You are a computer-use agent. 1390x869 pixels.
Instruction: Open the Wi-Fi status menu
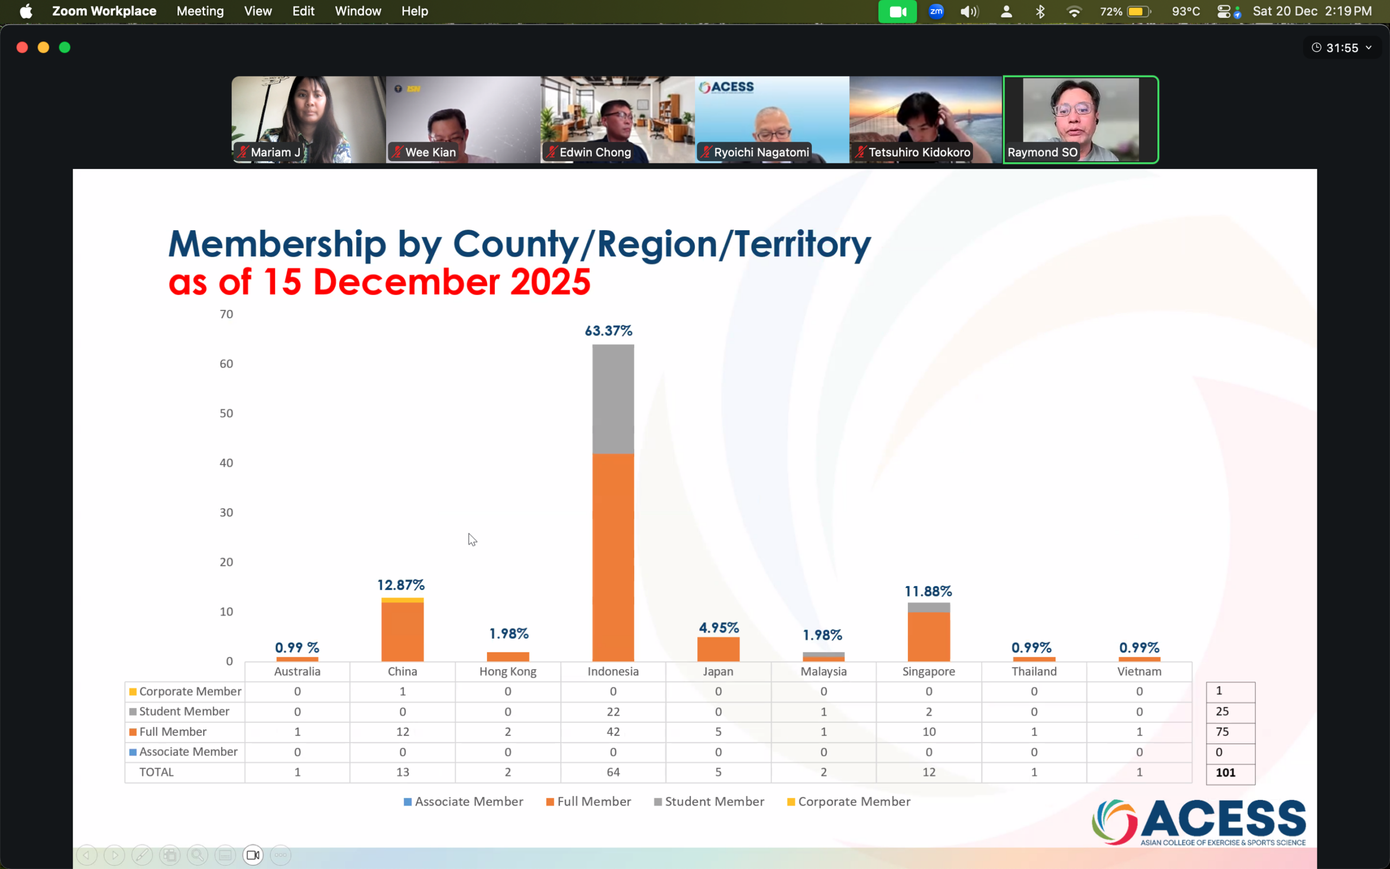click(x=1073, y=11)
